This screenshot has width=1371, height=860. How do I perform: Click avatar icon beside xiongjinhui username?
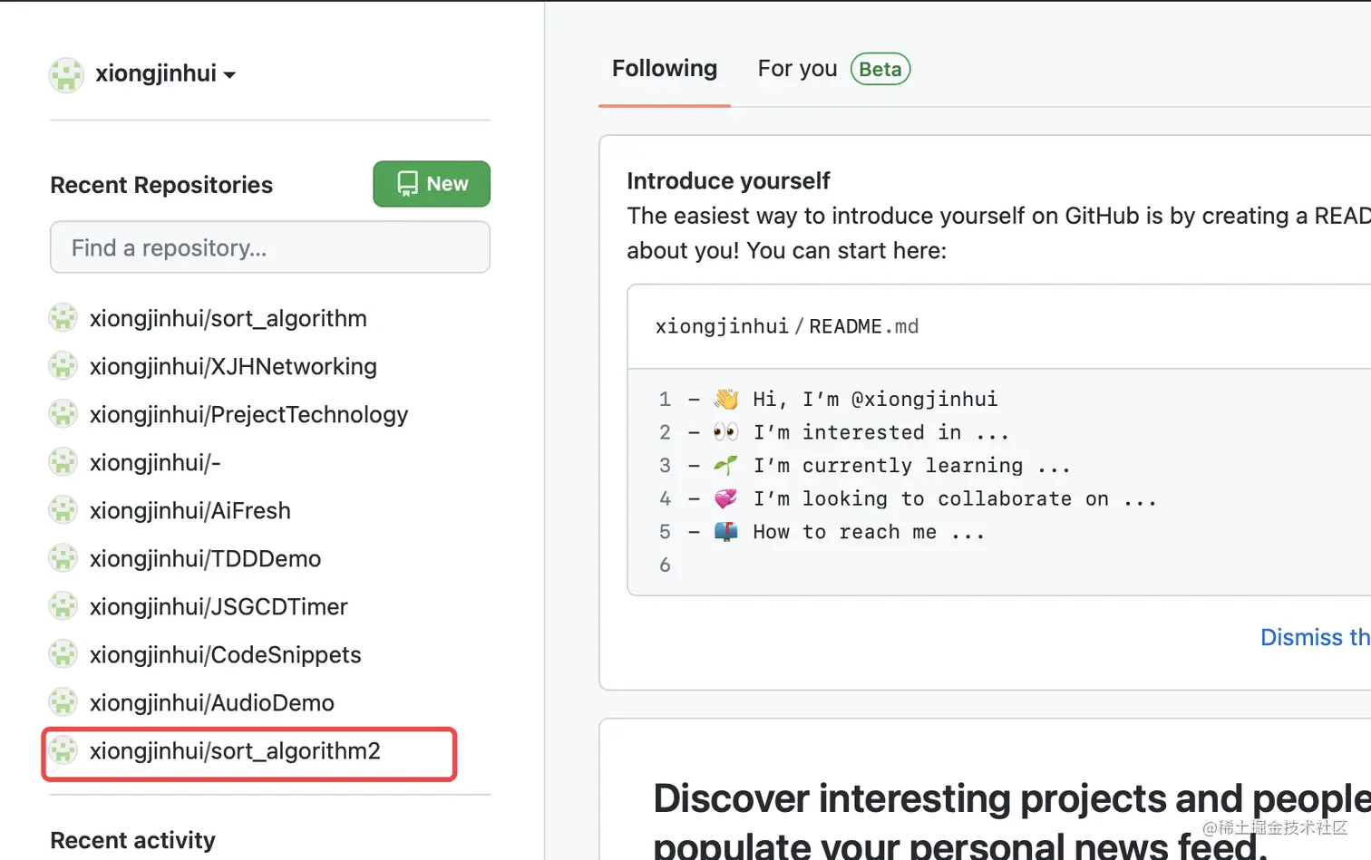coord(66,74)
